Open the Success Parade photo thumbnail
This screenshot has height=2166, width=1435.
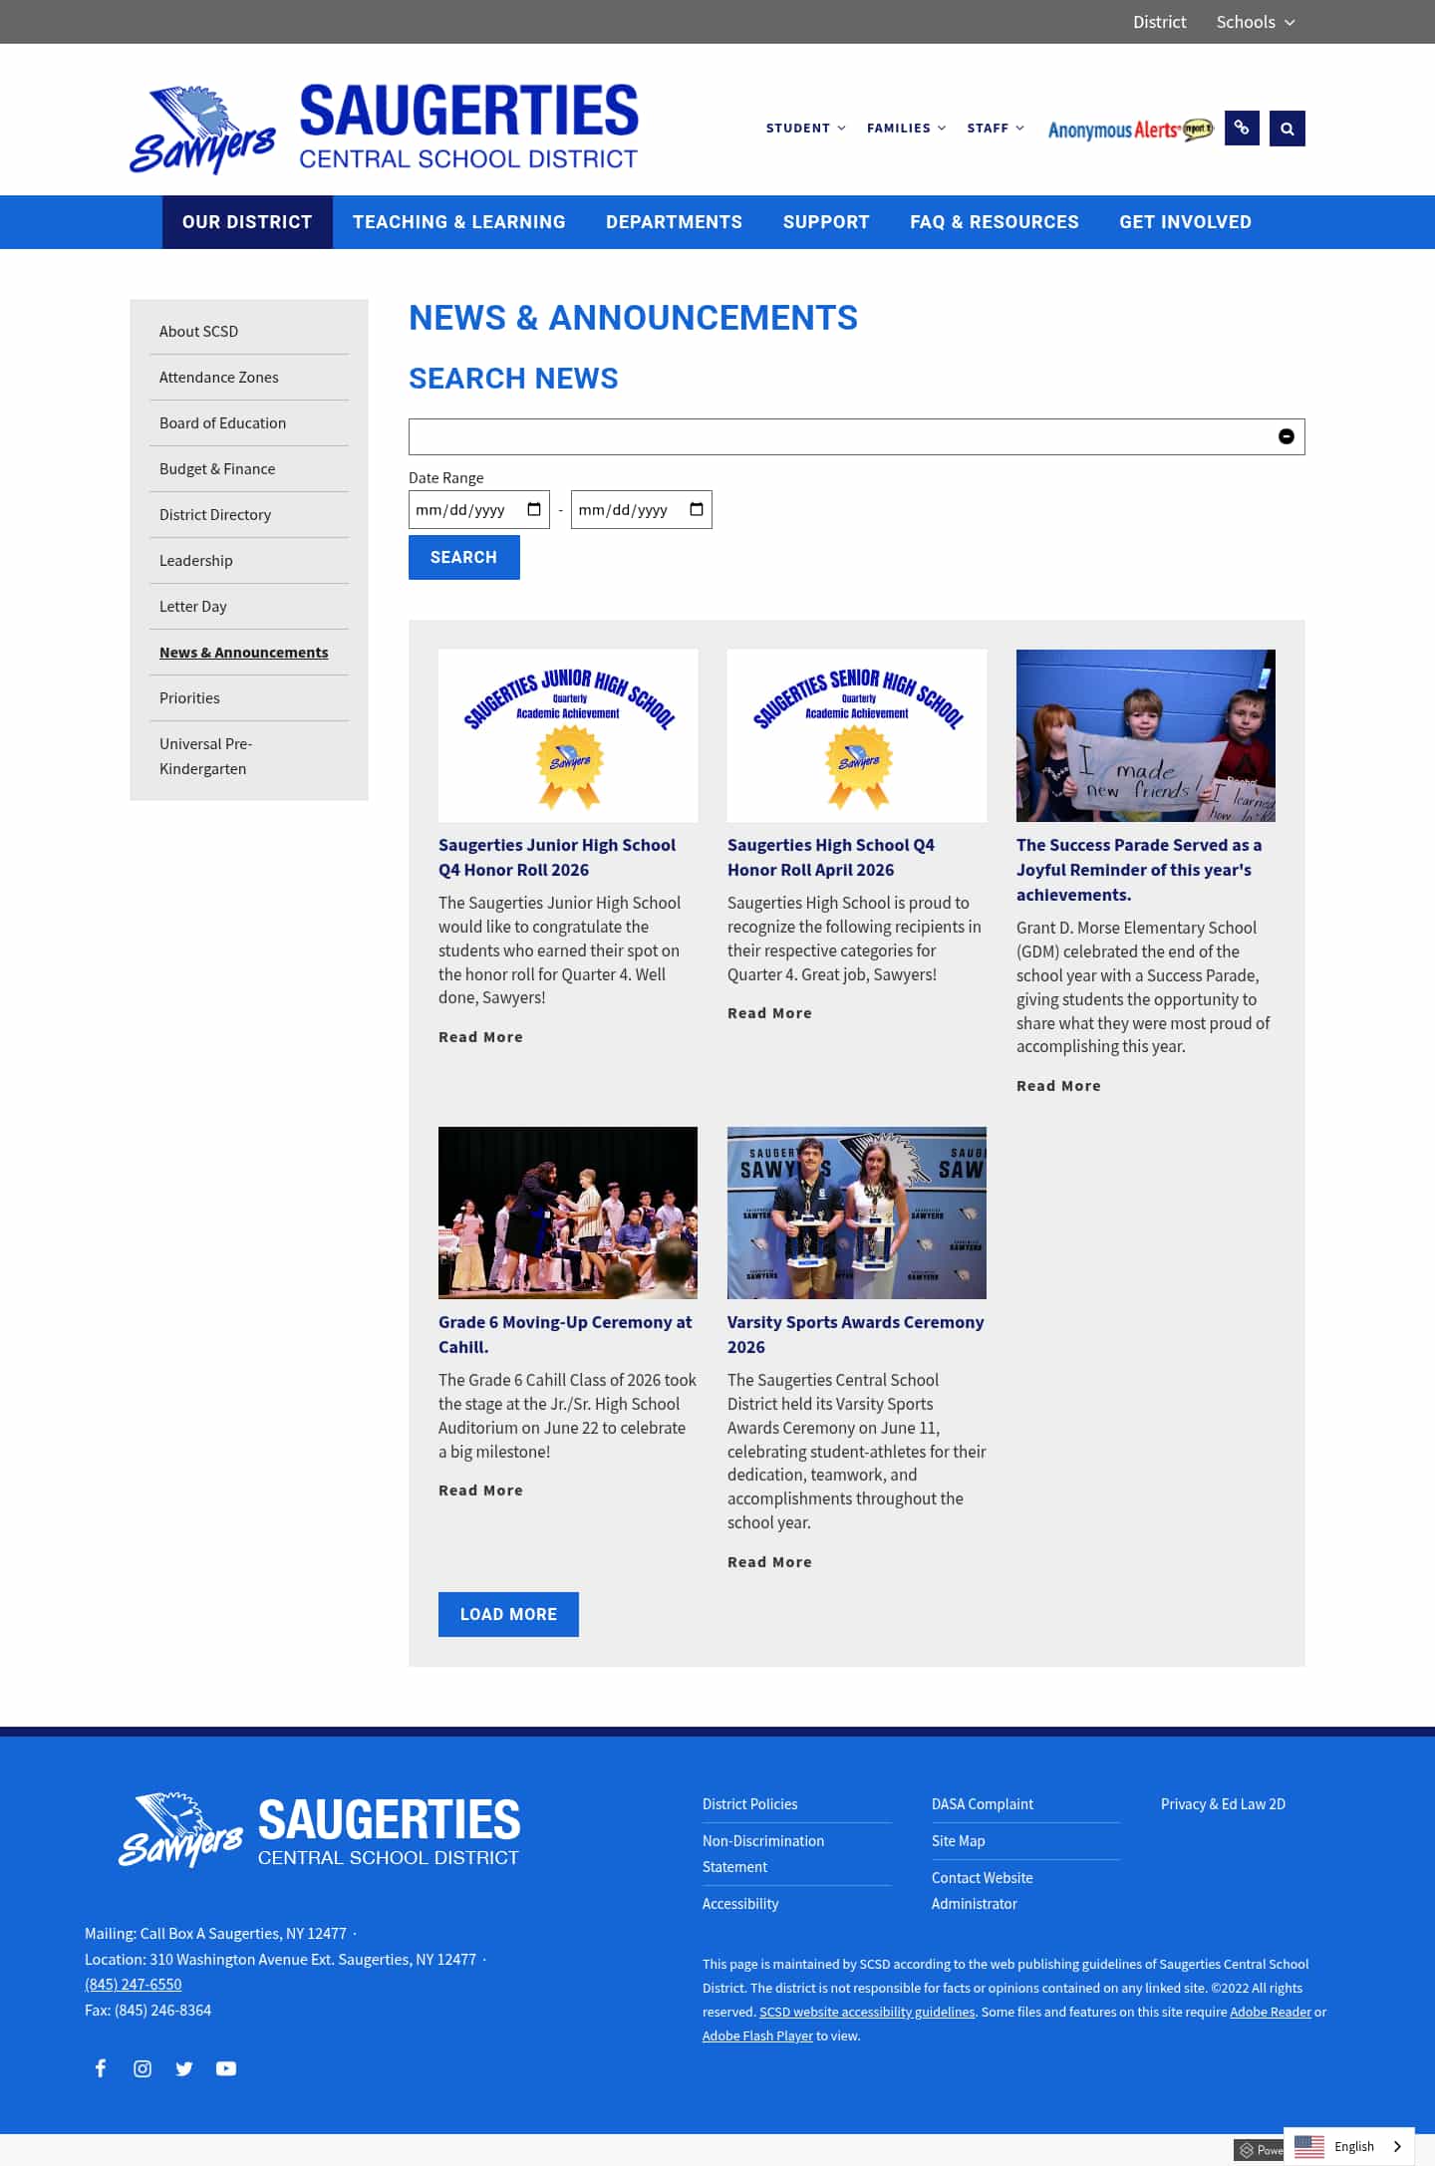pos(1146,735)
